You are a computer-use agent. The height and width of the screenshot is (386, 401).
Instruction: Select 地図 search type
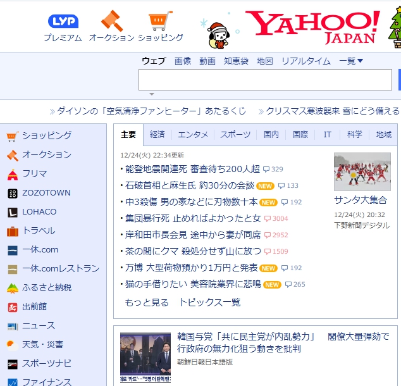264,61
